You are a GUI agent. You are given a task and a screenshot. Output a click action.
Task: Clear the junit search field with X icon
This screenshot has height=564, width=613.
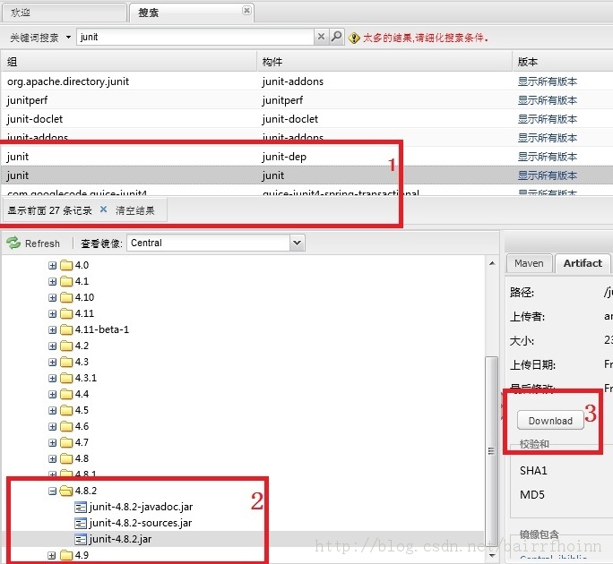point(321,37)
